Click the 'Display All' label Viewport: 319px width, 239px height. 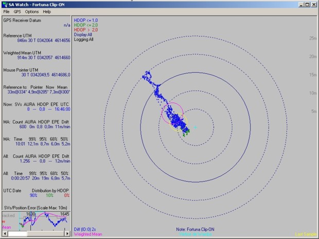point(83,35)
